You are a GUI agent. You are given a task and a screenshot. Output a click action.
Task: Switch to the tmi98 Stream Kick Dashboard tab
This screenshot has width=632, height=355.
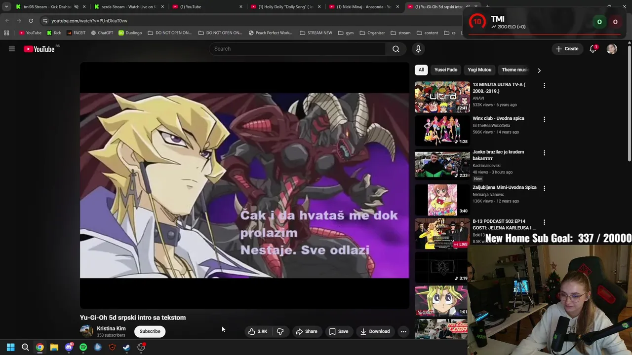coord(47,7)
